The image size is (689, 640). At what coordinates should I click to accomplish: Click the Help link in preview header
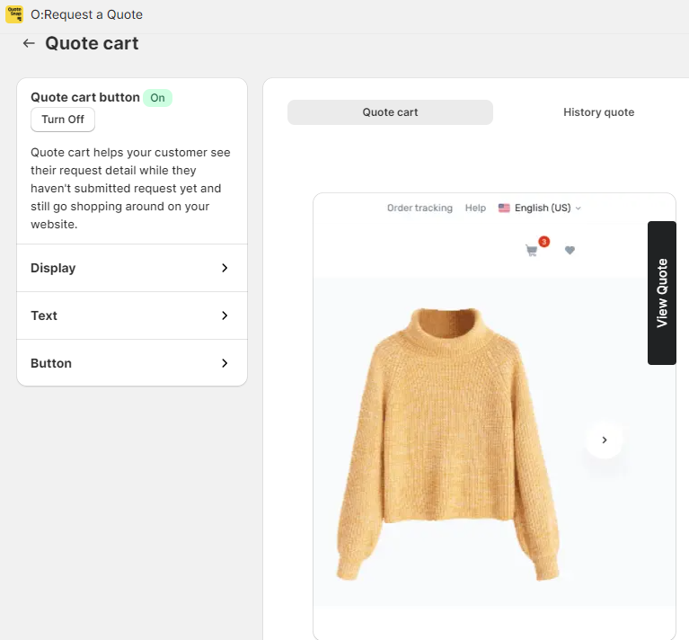(475, 208)
